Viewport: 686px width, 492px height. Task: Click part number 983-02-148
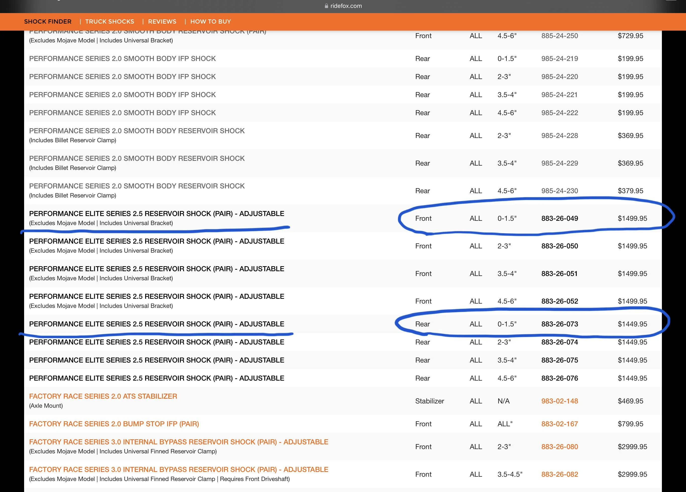[559, 401]
